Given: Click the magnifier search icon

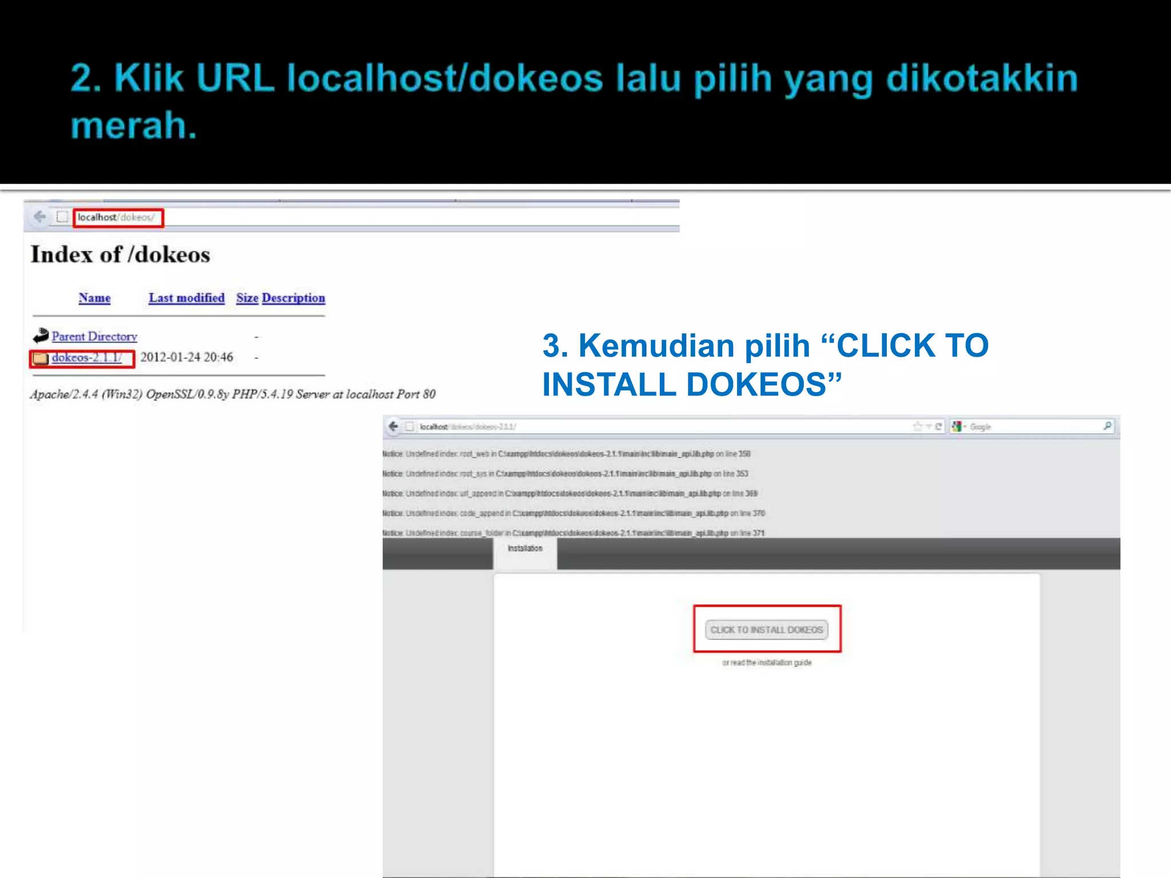Looking at the screenshot, I should (1108, 426).
